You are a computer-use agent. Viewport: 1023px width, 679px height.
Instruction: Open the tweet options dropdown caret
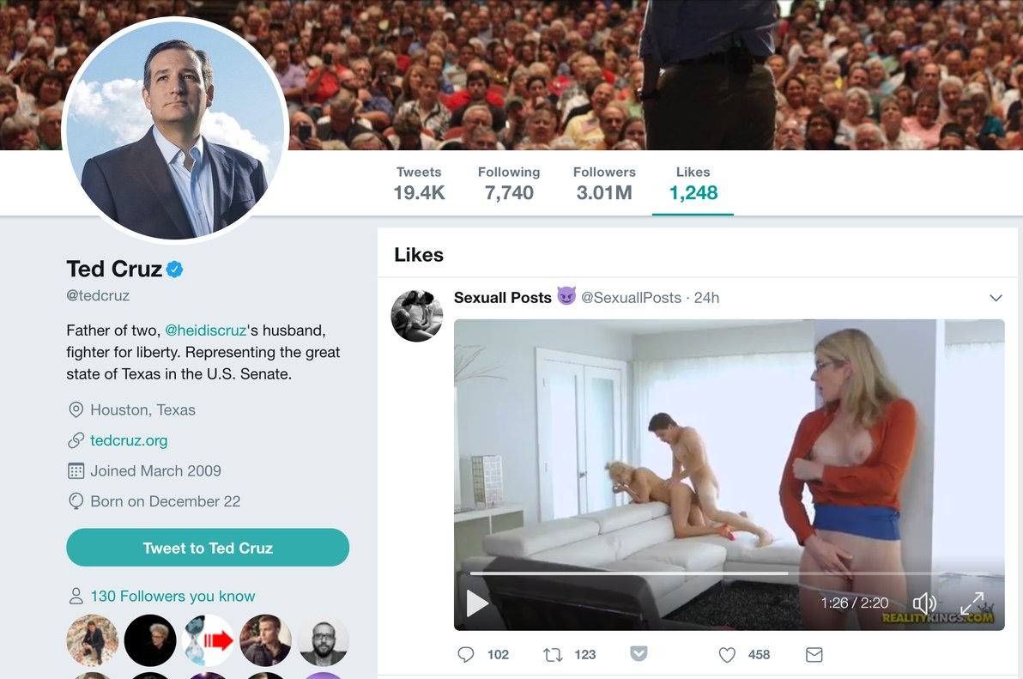pos(996,298)
